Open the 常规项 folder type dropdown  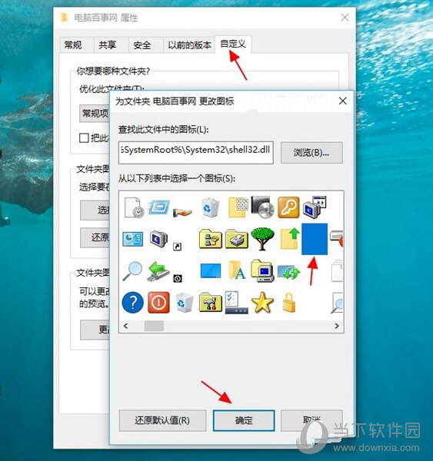pyautogui.click(x=95, y=113)
